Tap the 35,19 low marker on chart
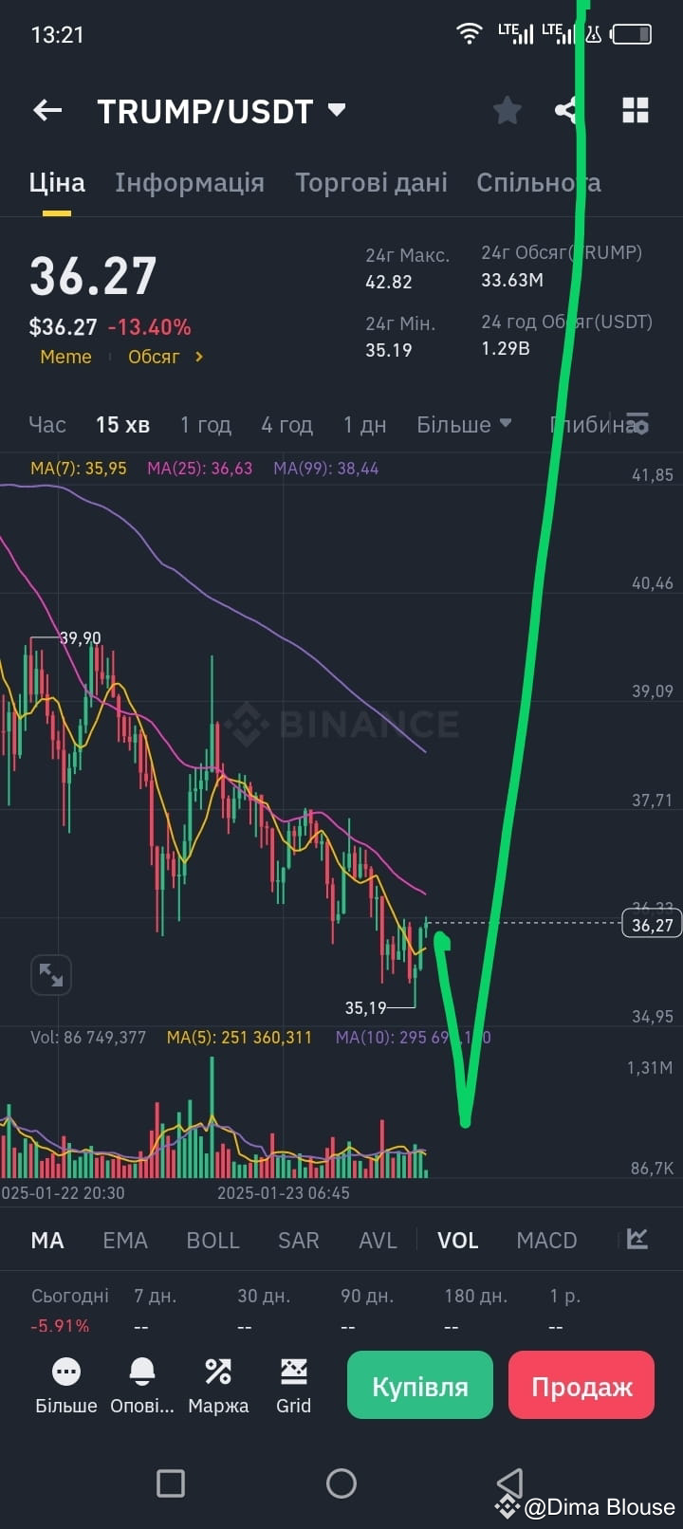Screen dimensions: 683x1529 click(x=366, y=1007)
